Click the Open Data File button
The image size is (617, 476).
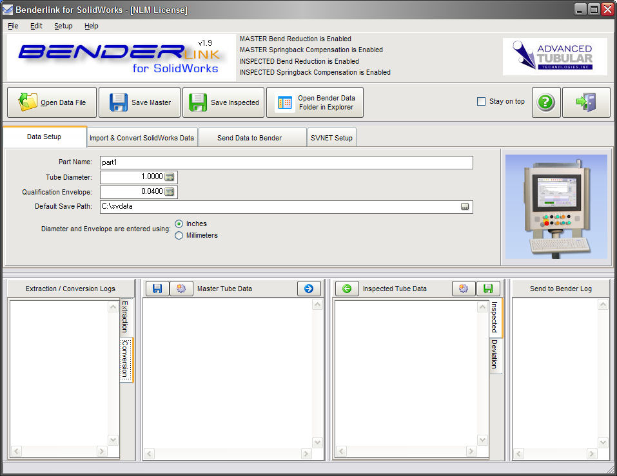(52, 102)
